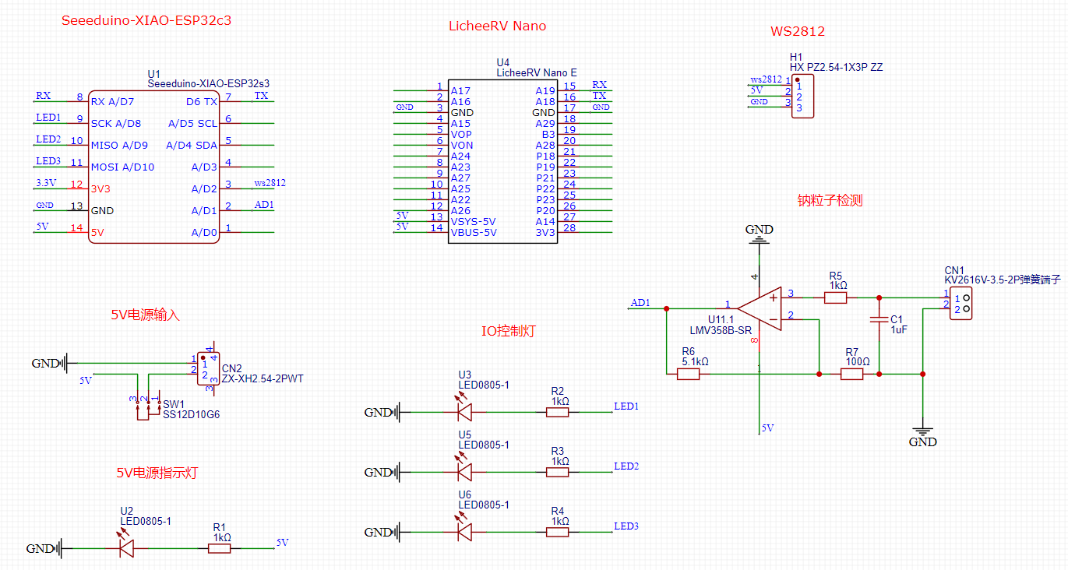
Task: Click 5V net label right of R1
Action: 282,543
